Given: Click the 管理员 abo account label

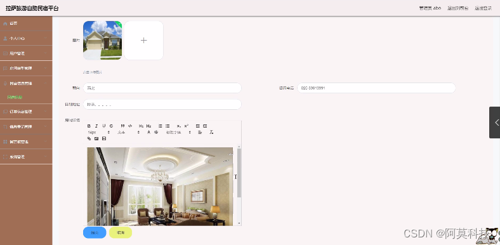Looking at the screenshot, I should (430, 8).
